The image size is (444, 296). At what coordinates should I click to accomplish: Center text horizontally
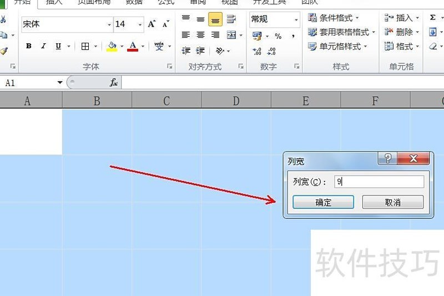[200, 35]
